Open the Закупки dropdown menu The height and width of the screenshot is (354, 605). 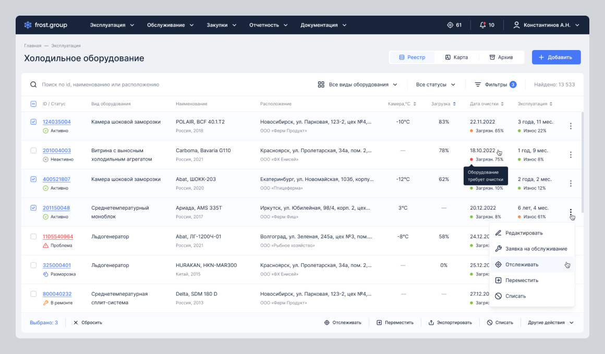222,25
